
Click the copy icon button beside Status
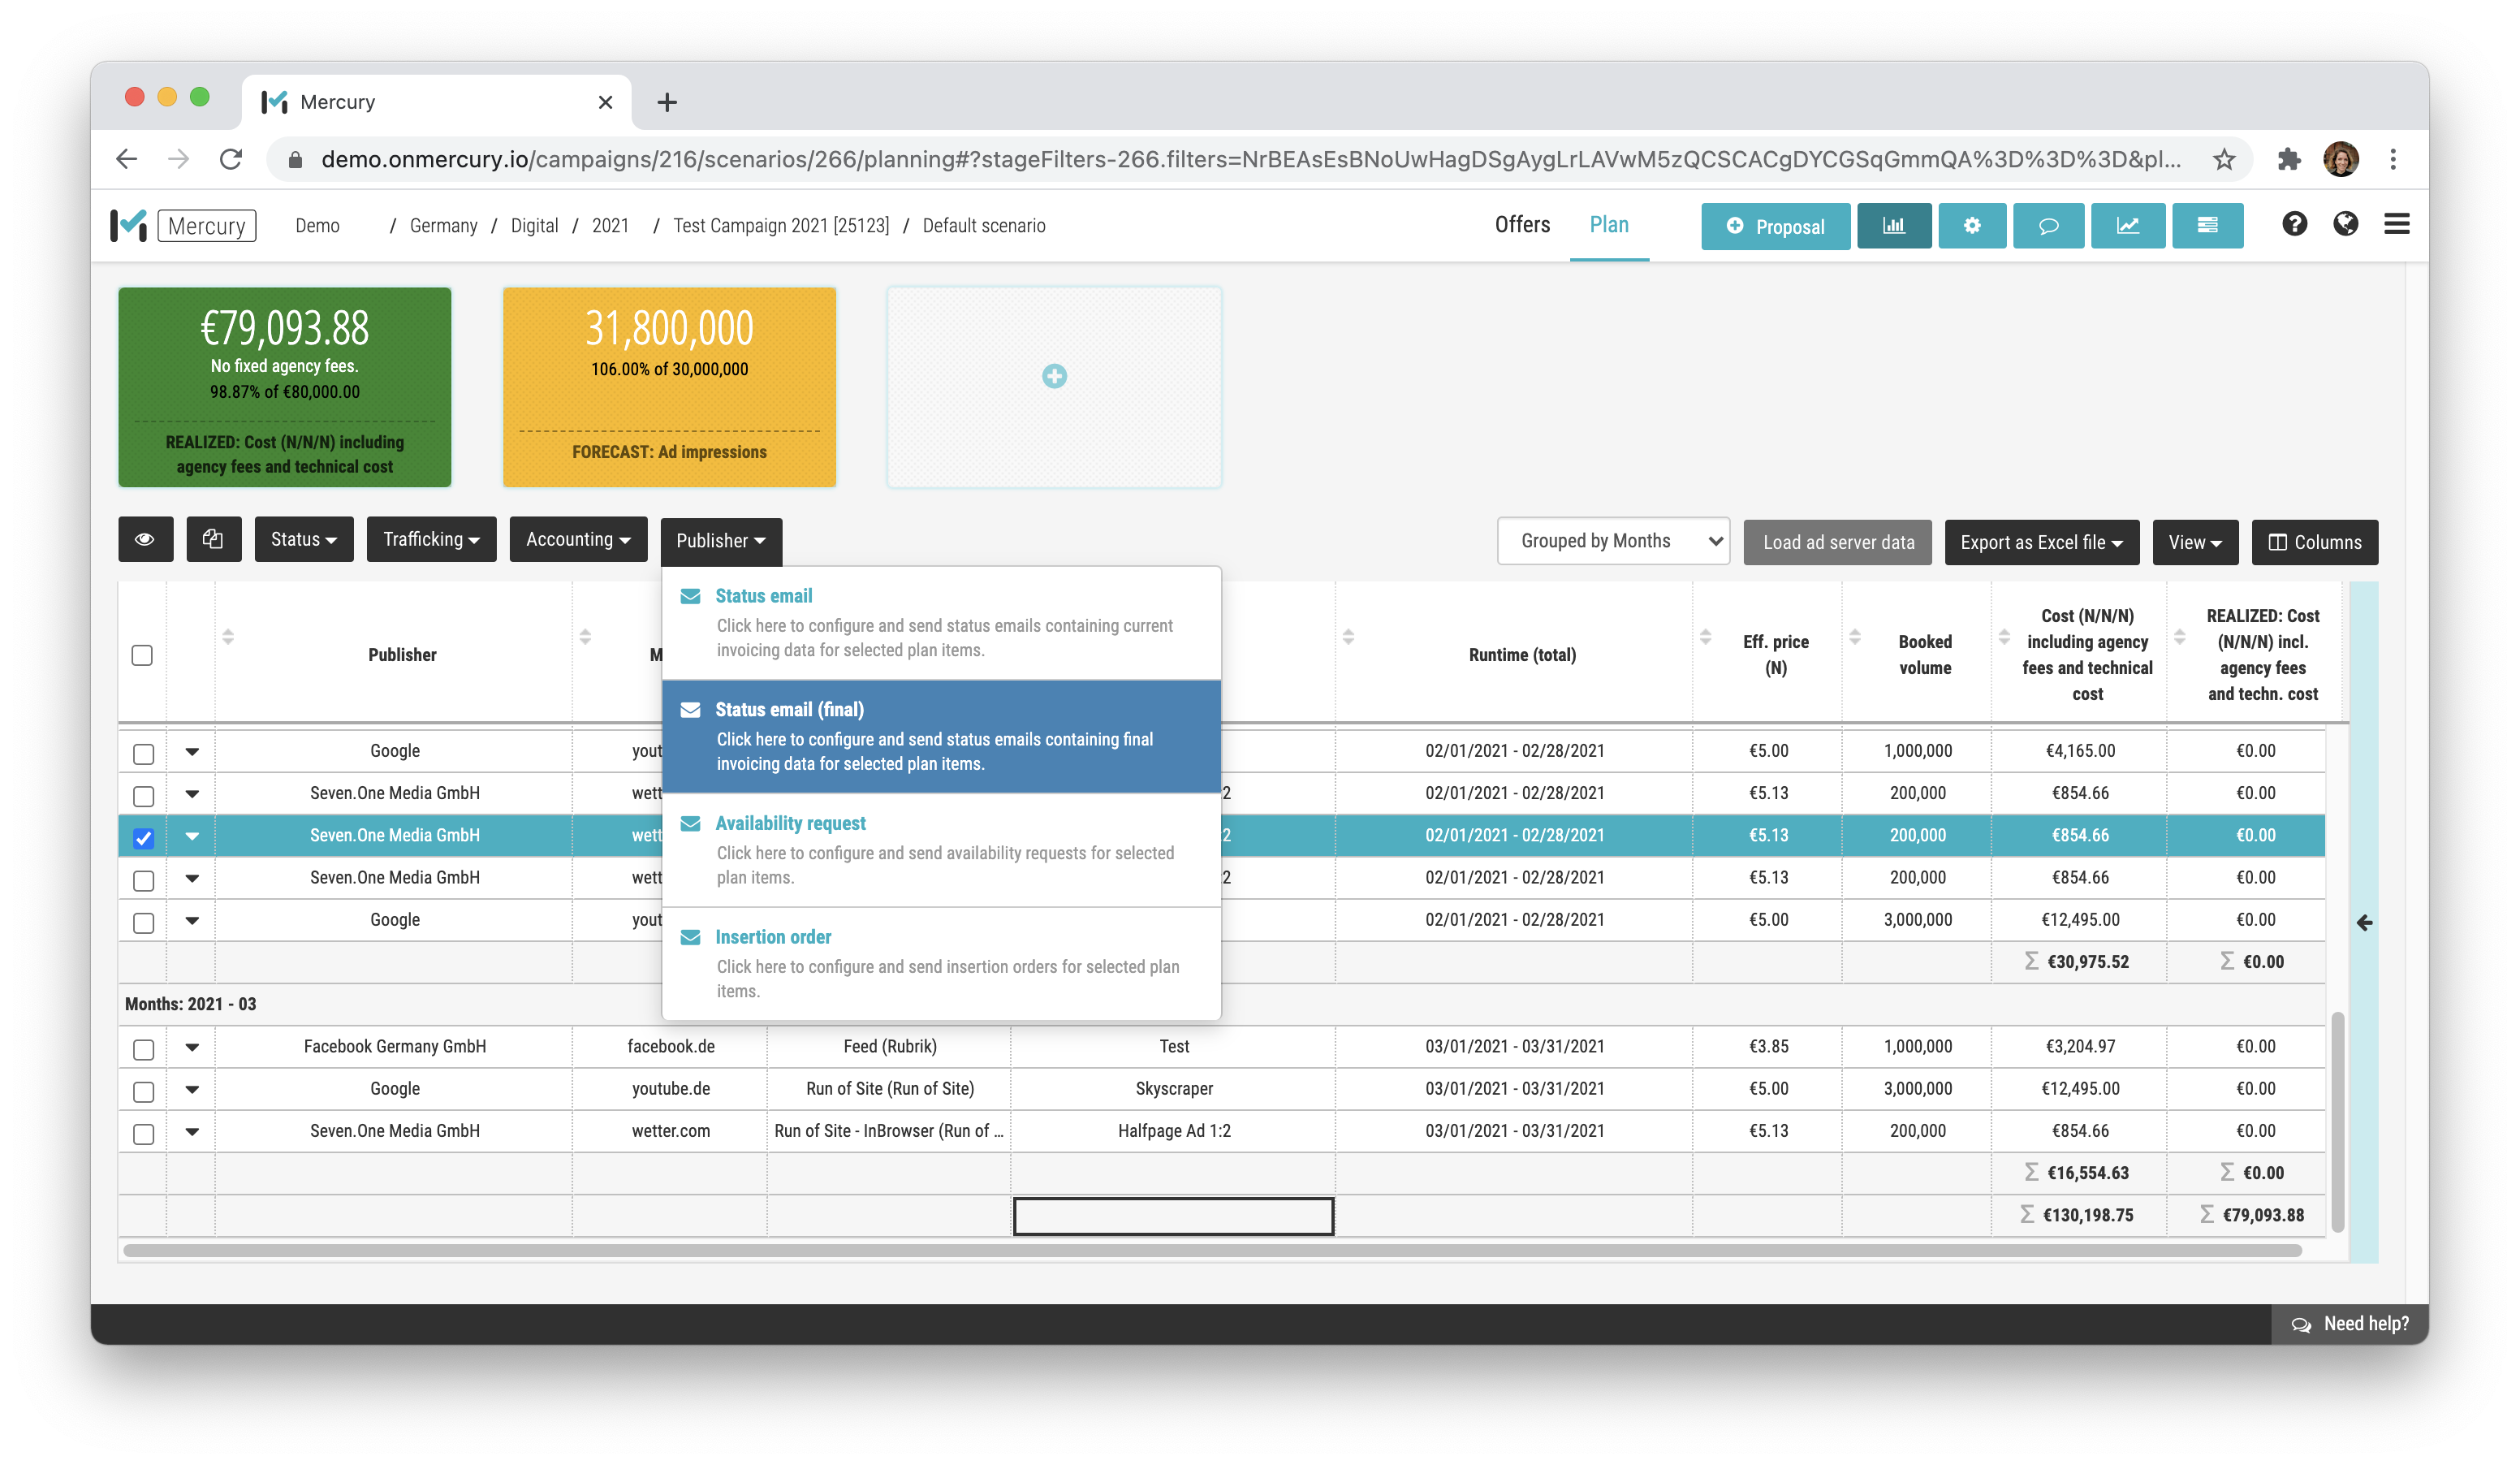click(213, 540)
